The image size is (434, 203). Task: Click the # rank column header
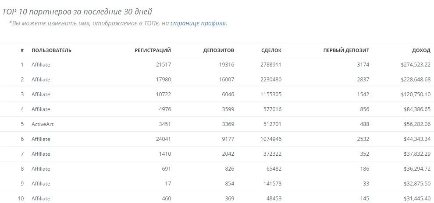pos(22,50)
